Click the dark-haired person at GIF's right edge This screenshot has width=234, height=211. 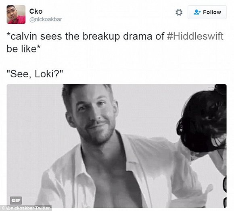(x=205, y=124)
